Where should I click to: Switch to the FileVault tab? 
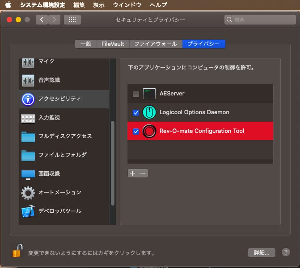click(112, 44)
